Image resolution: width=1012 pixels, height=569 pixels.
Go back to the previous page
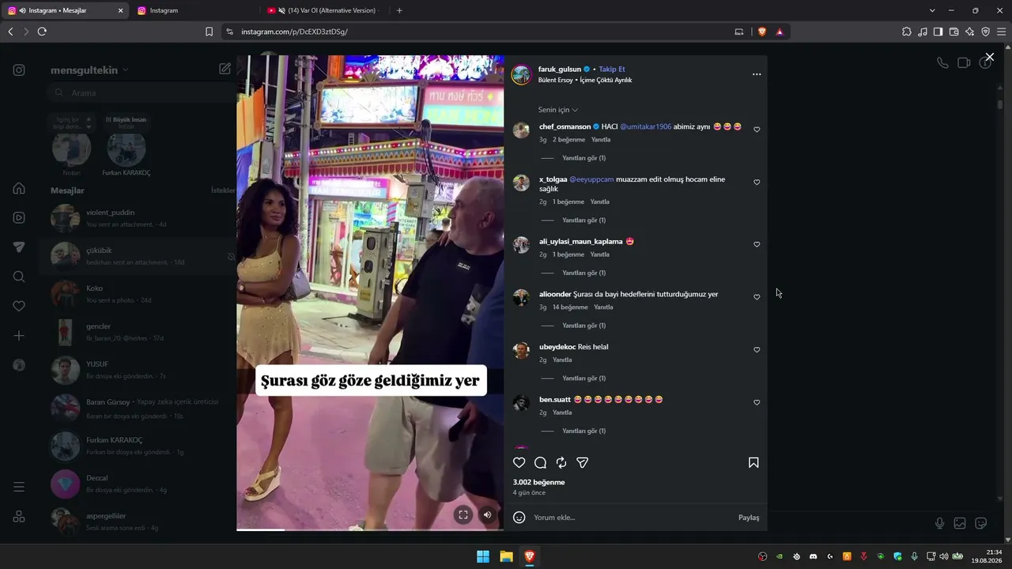pos(10,32)
